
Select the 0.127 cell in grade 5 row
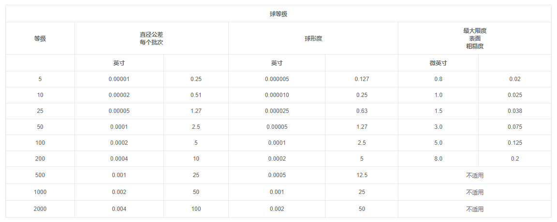coord(362,79)
